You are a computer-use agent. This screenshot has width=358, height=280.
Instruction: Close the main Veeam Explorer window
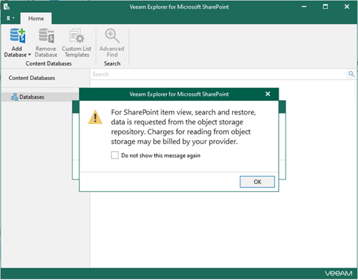[346, 7]
